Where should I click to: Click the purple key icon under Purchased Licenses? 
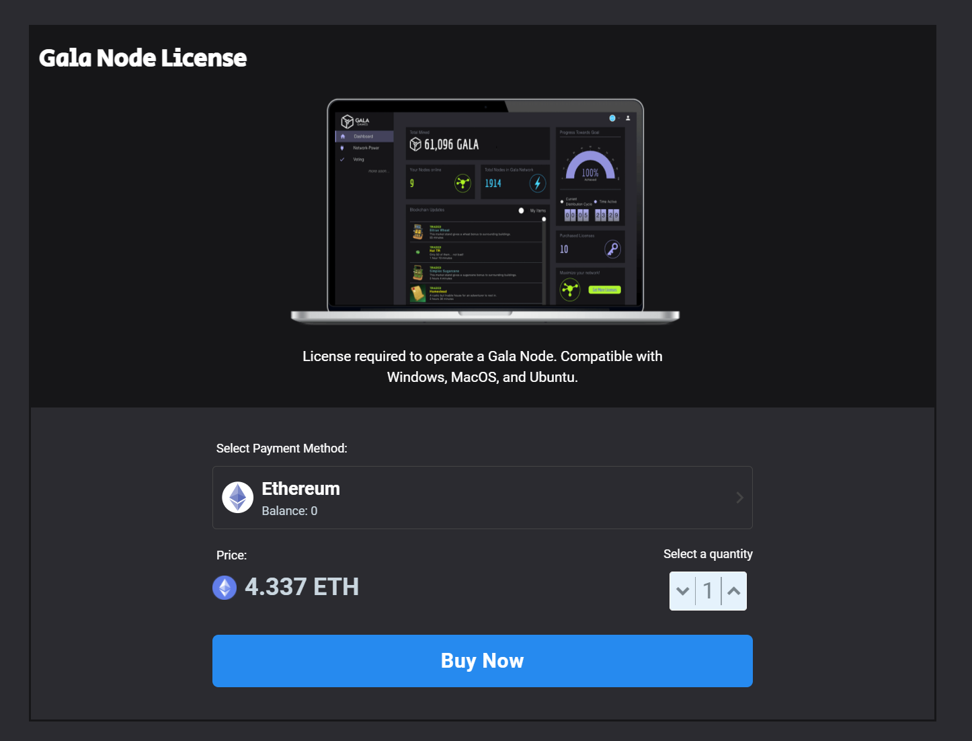(612, 249)
